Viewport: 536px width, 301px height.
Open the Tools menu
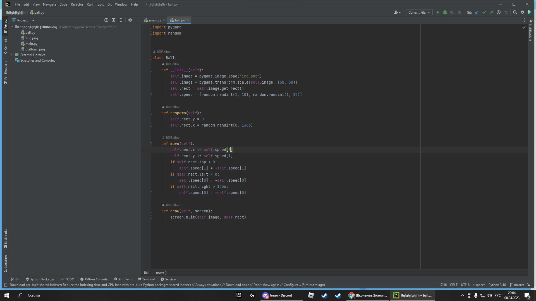click(x=100, y=4)
